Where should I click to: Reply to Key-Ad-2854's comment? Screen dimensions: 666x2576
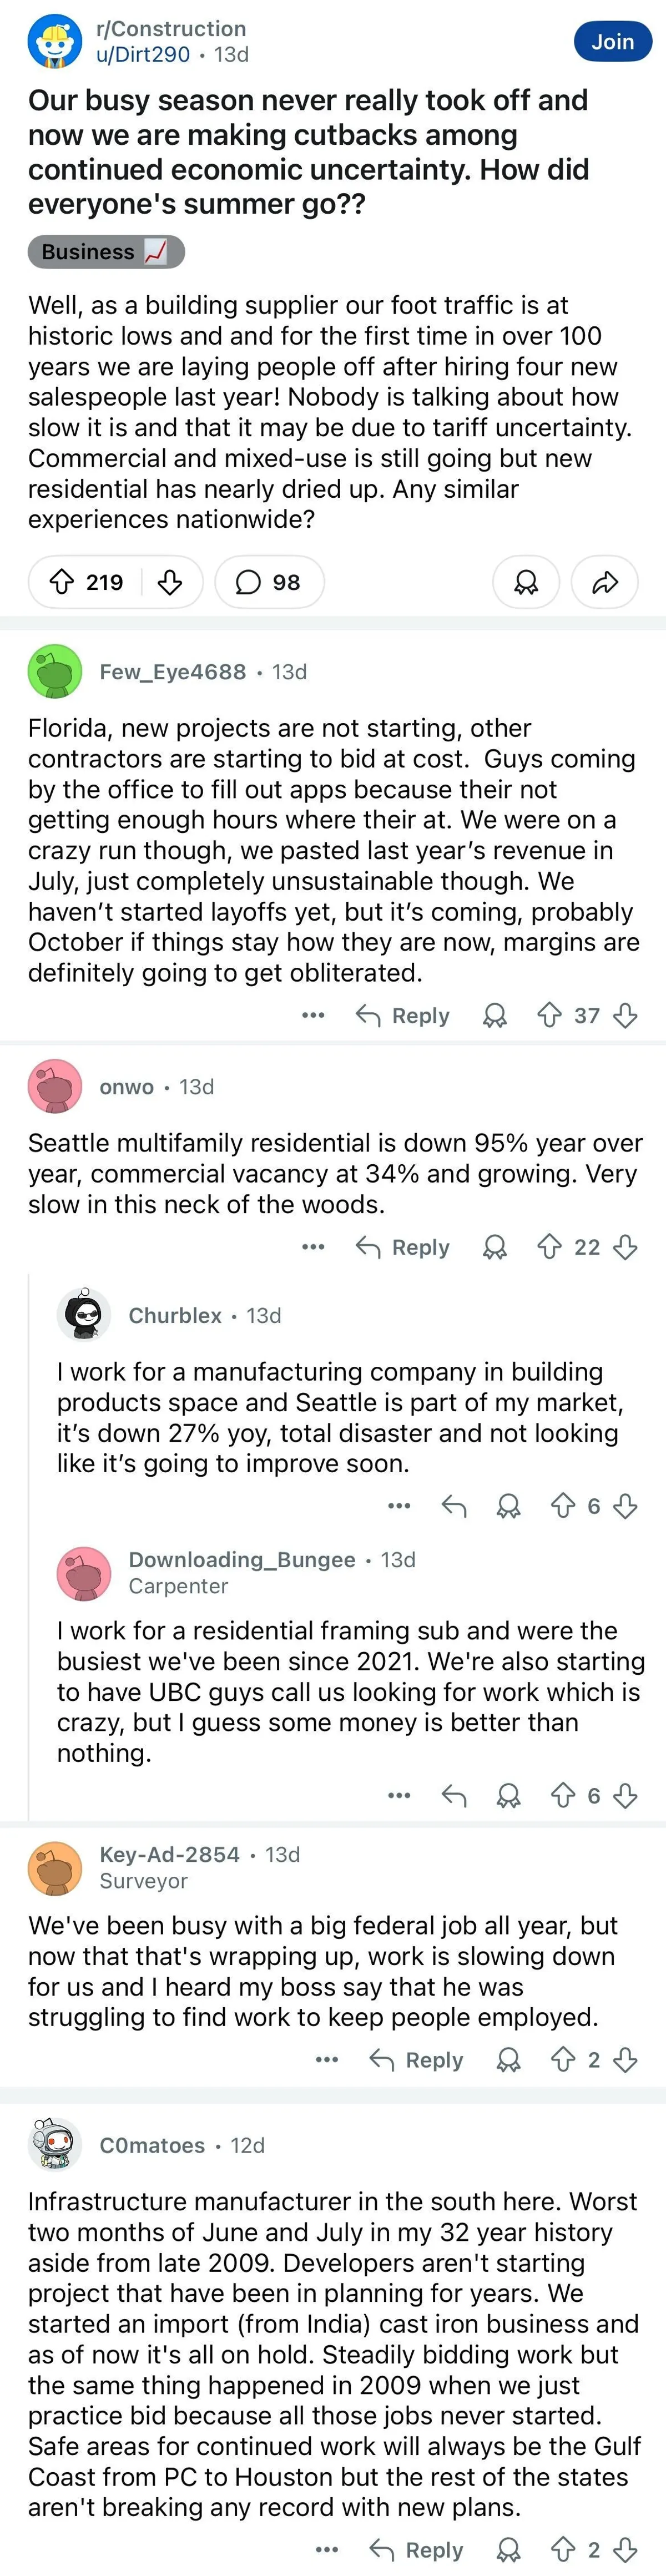pyautogui.click(x=417, y=2060)
